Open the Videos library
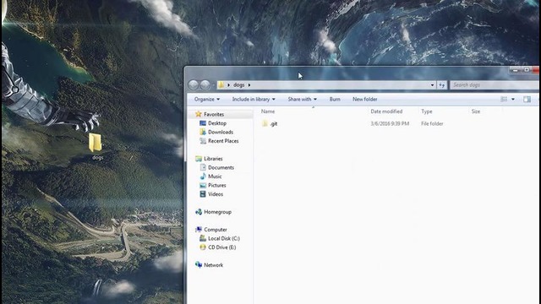Screen dimensions: 541x304 coord(216,194)
